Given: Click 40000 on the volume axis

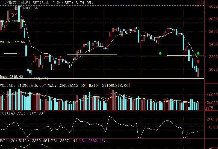Looking at the screenshot, I should (x=212, y=95).
